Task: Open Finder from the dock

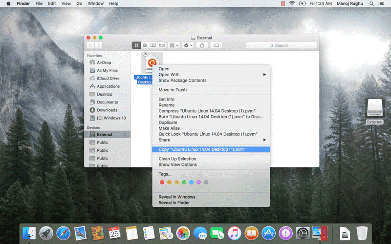Action: [x=29, y=233]
